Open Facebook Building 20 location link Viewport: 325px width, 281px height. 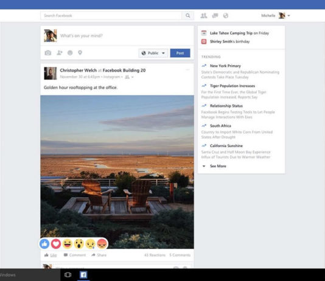(124, 71)
